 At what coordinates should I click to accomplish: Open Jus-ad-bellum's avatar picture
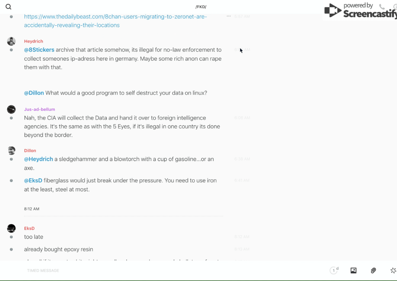(11, 109)
